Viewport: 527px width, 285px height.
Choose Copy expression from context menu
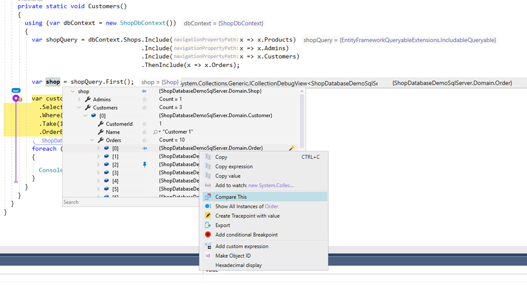click(264, 166)
